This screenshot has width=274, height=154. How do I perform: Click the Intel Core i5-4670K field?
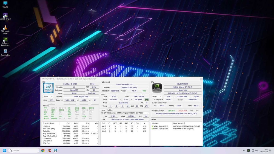pos(70,84)
